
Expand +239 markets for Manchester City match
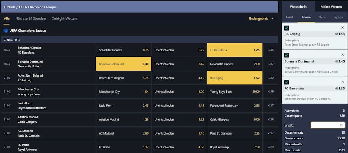coord(270,92)
